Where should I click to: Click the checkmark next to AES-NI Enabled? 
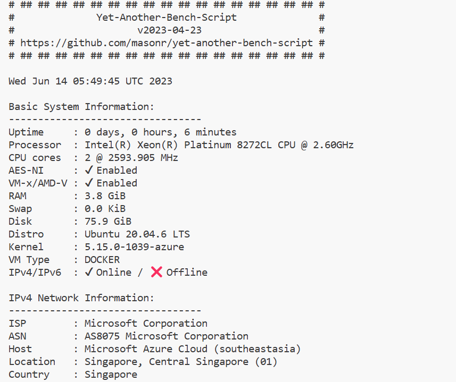click(89, 171)
